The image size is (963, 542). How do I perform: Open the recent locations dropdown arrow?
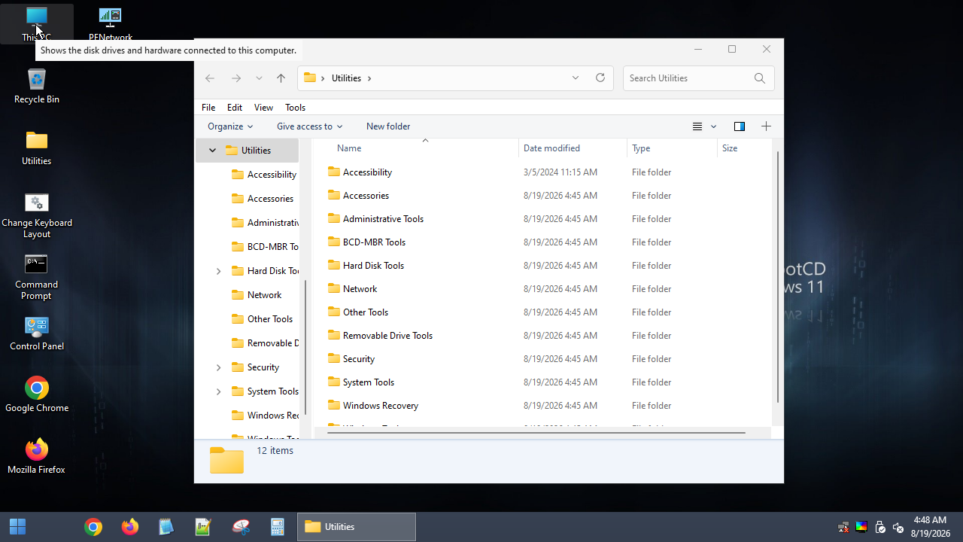pos(259,78)
